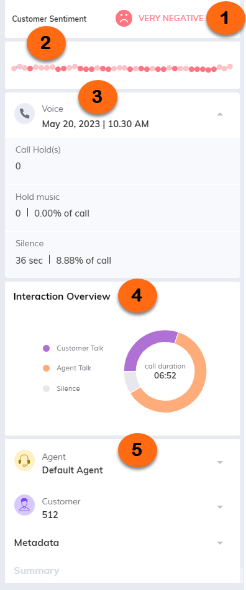
Task: Click the VERY NEGATIVE sentiment label
Action: pos(171,18)
